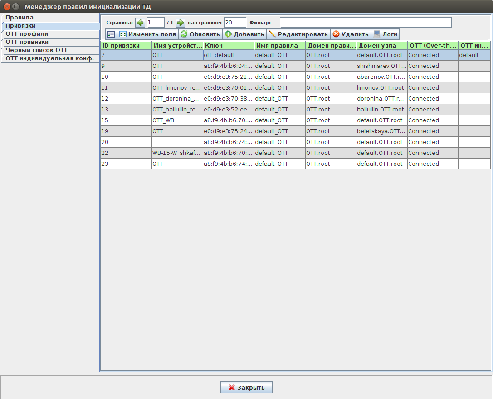Sort by Имя устройст... column header
Image resolution: width=493 pixels, height=400 pixels.
[x=177, y=45]
